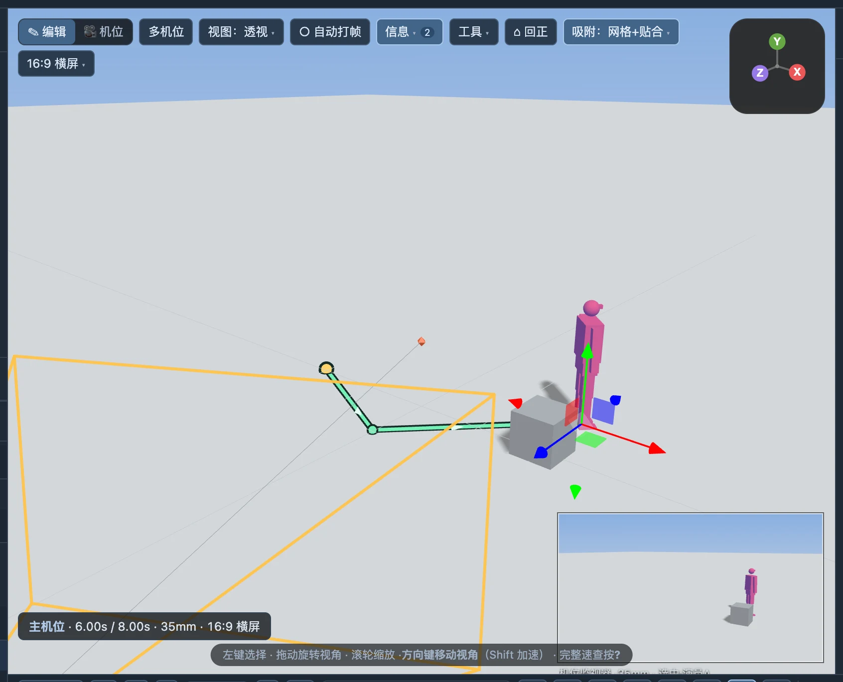Grab the blue Z-axis arrow handle
The height and width of the screenshot is (682, 843).
[x=541, y=452]
